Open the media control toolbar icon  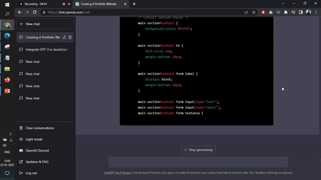[x=293, y=12]
